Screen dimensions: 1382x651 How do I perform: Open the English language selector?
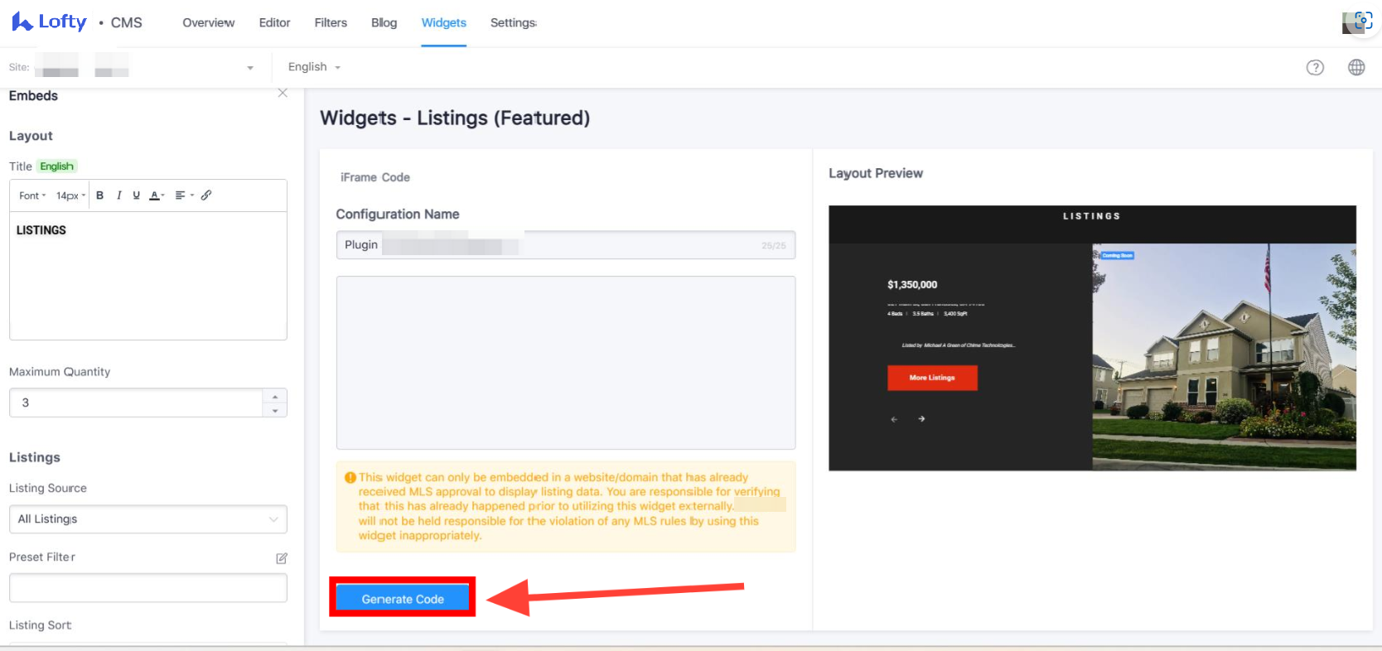(x=314, y=67)
